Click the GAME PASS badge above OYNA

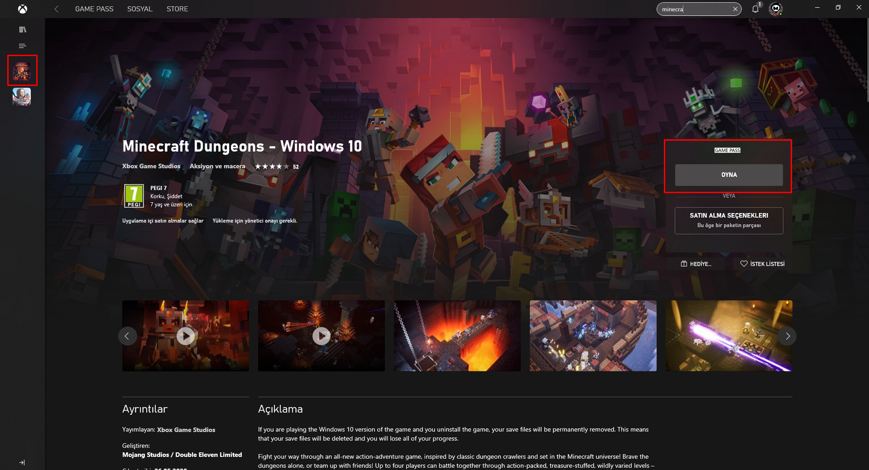click(x=727, y=150)
